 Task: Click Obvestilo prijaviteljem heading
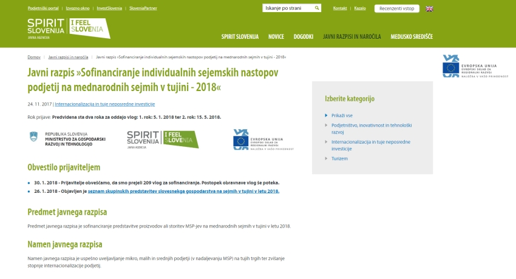(64, 167)
